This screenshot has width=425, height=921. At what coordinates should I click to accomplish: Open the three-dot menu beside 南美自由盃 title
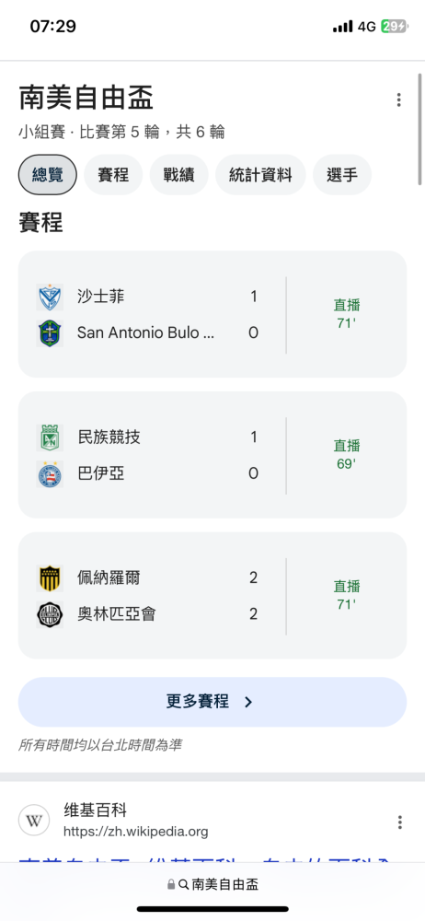coord(398,99)
